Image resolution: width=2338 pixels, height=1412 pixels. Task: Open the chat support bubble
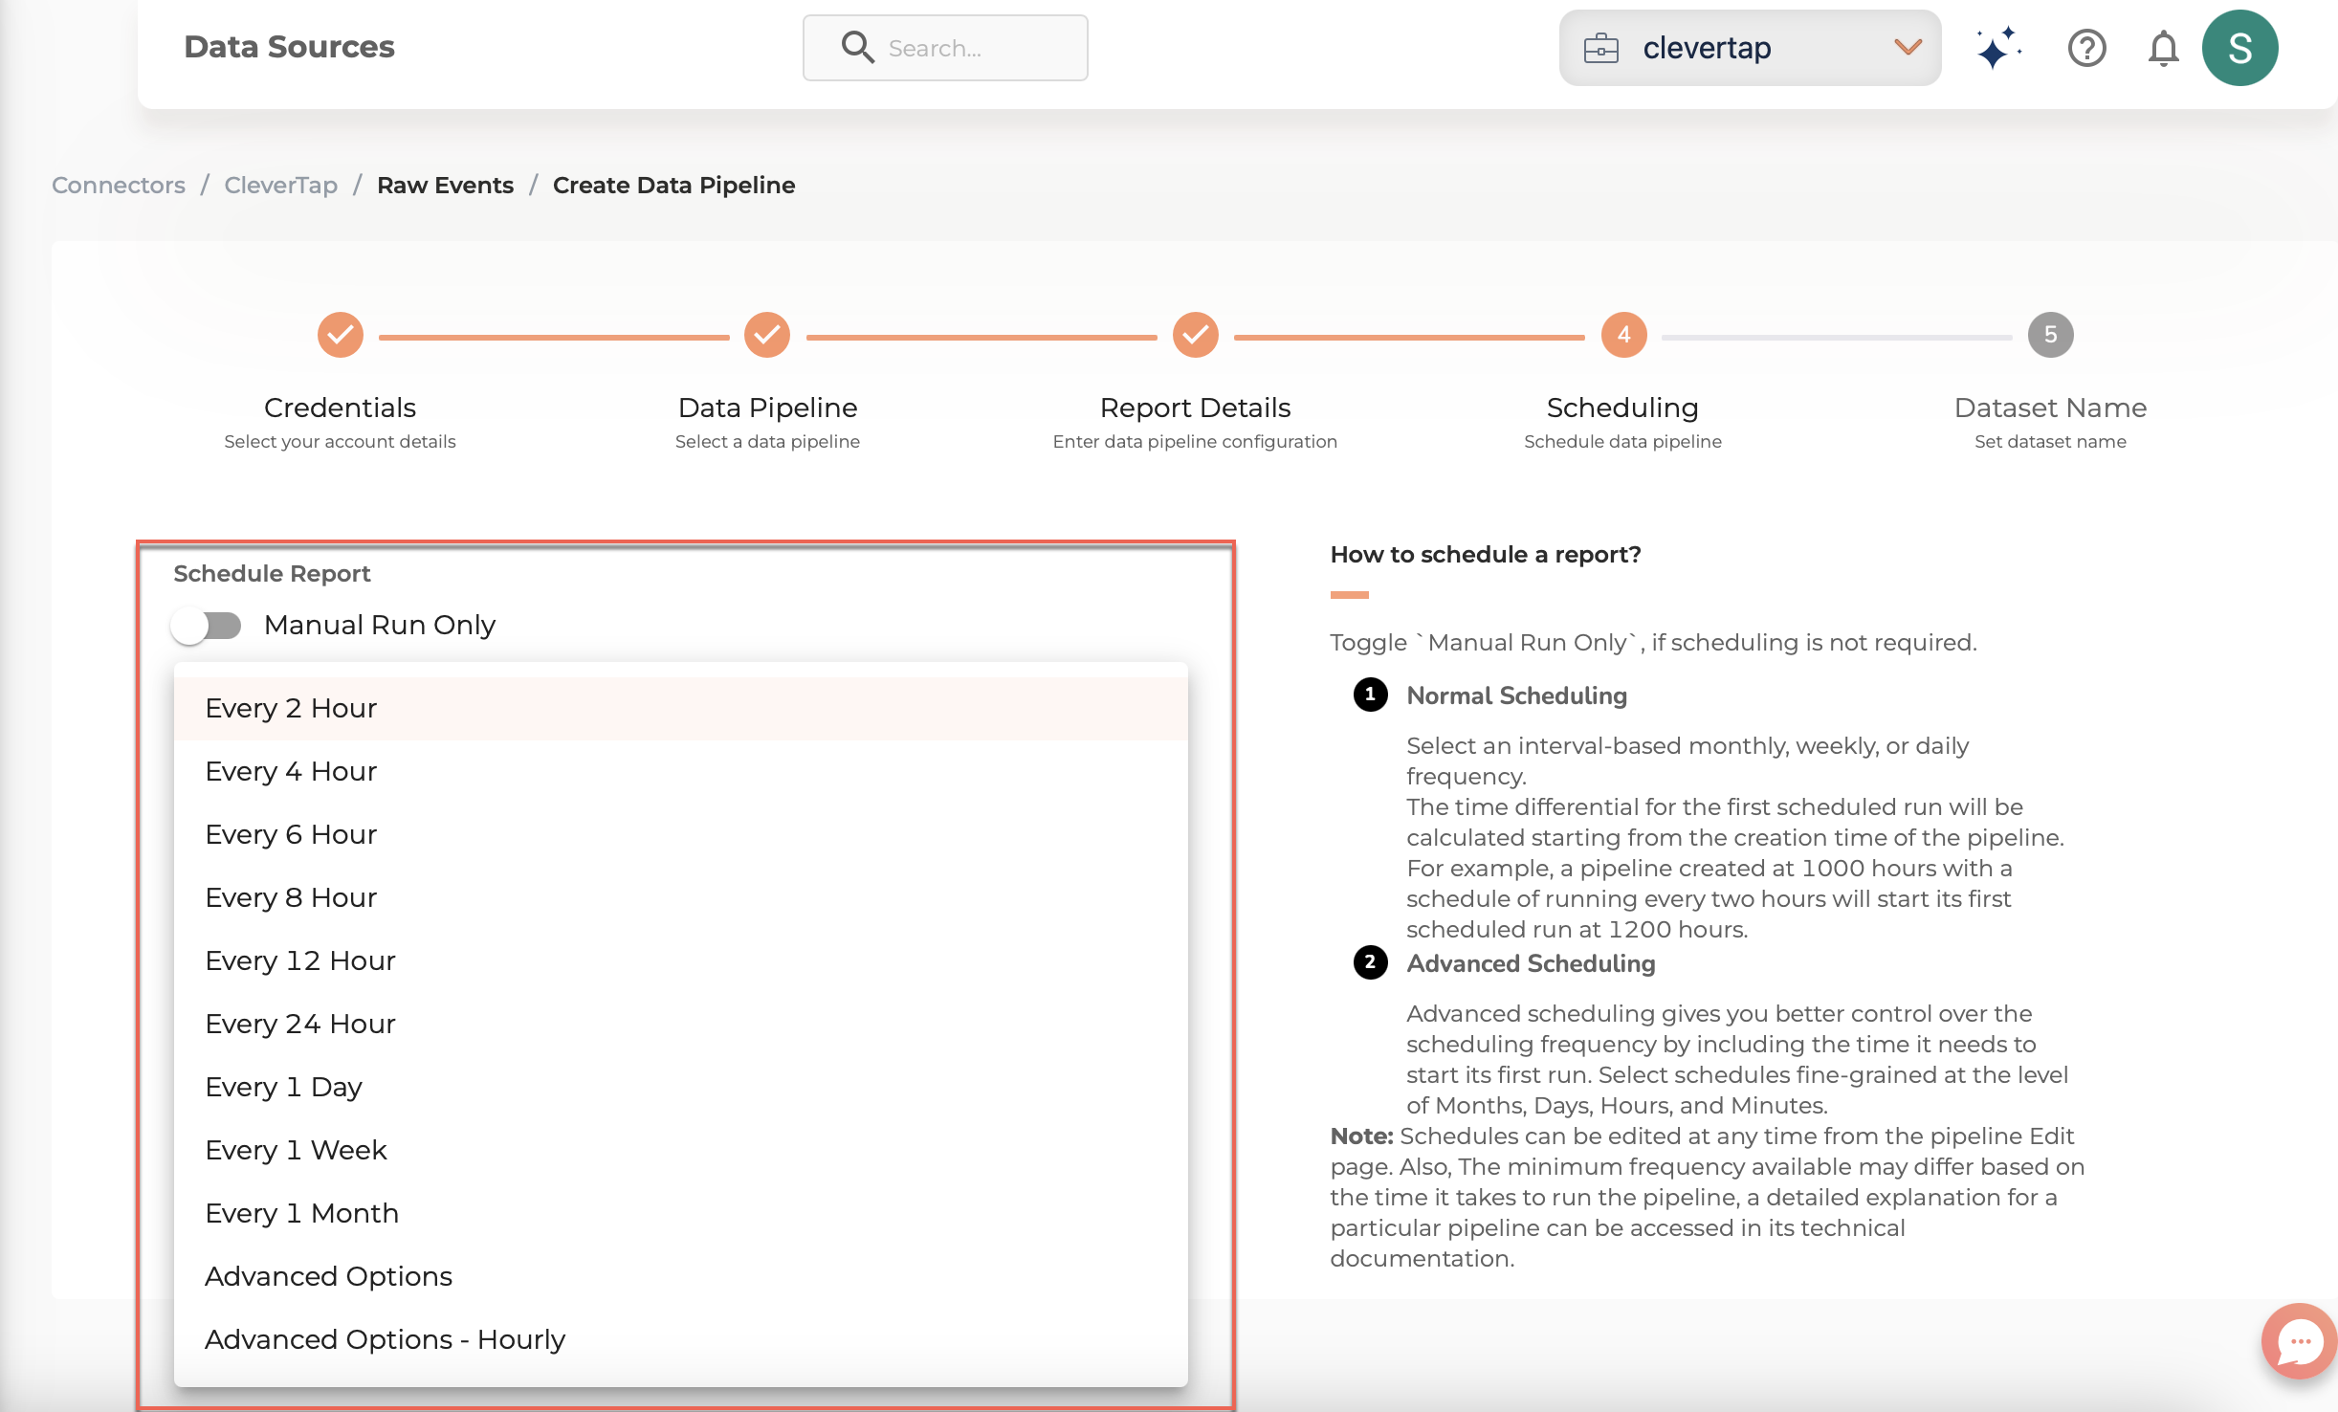[2299, 1341]
